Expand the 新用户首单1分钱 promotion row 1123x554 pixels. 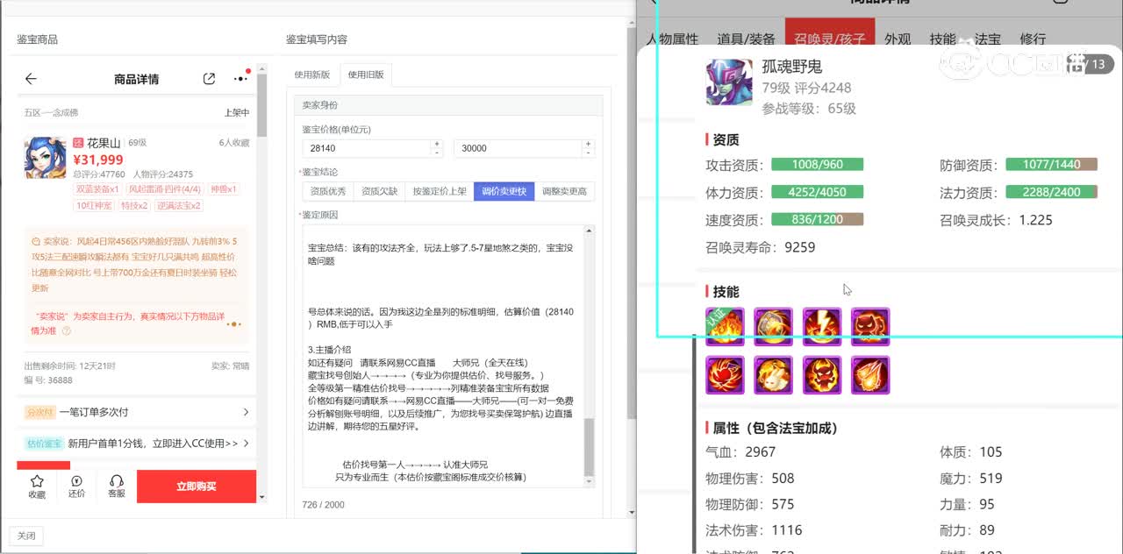point(245,444)
